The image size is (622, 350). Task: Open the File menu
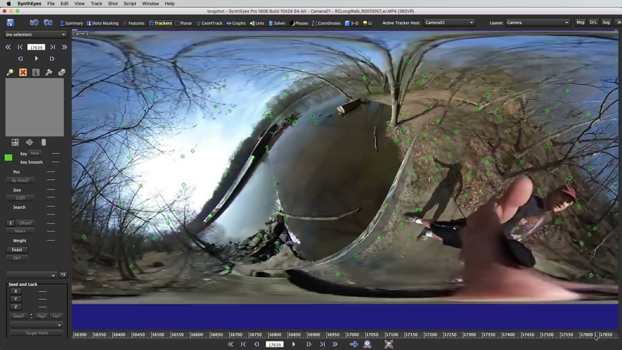click(x=51, y=3)
